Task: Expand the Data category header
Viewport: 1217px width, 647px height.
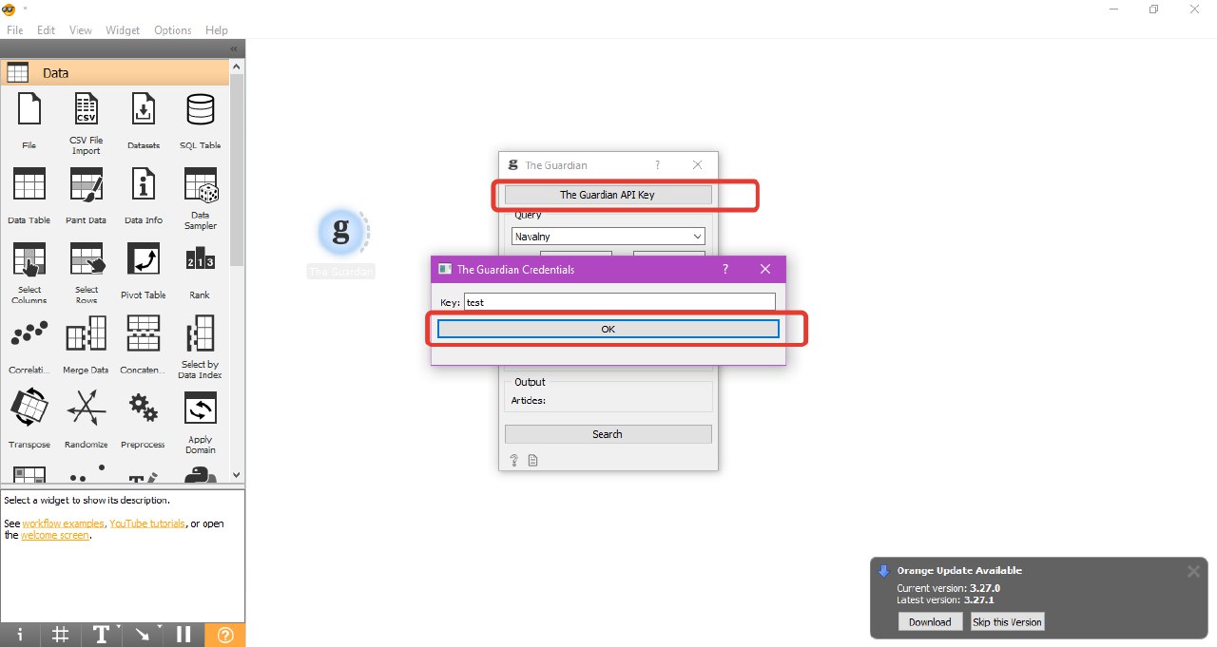Action: tap(115, 72)
